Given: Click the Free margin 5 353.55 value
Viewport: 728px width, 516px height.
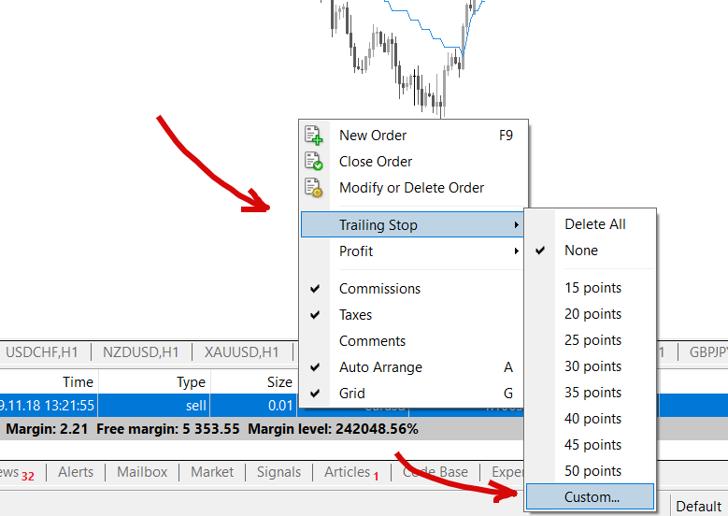Looking at the screenshot, I should coord(167,429).
